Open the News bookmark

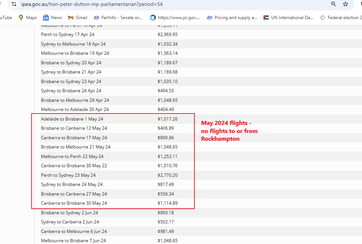click(53, 18)
